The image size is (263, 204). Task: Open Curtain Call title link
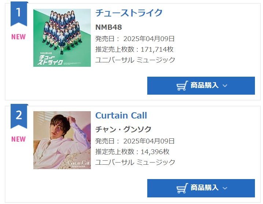tap(121, 116)
